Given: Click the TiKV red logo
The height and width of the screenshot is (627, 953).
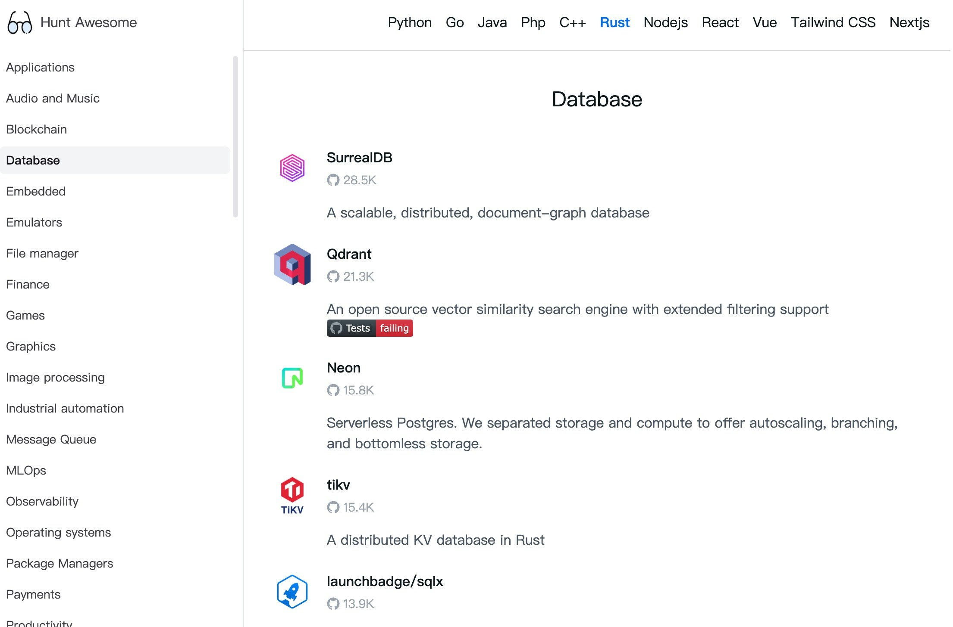Looking at the screenshot, I should coord(292,495).
